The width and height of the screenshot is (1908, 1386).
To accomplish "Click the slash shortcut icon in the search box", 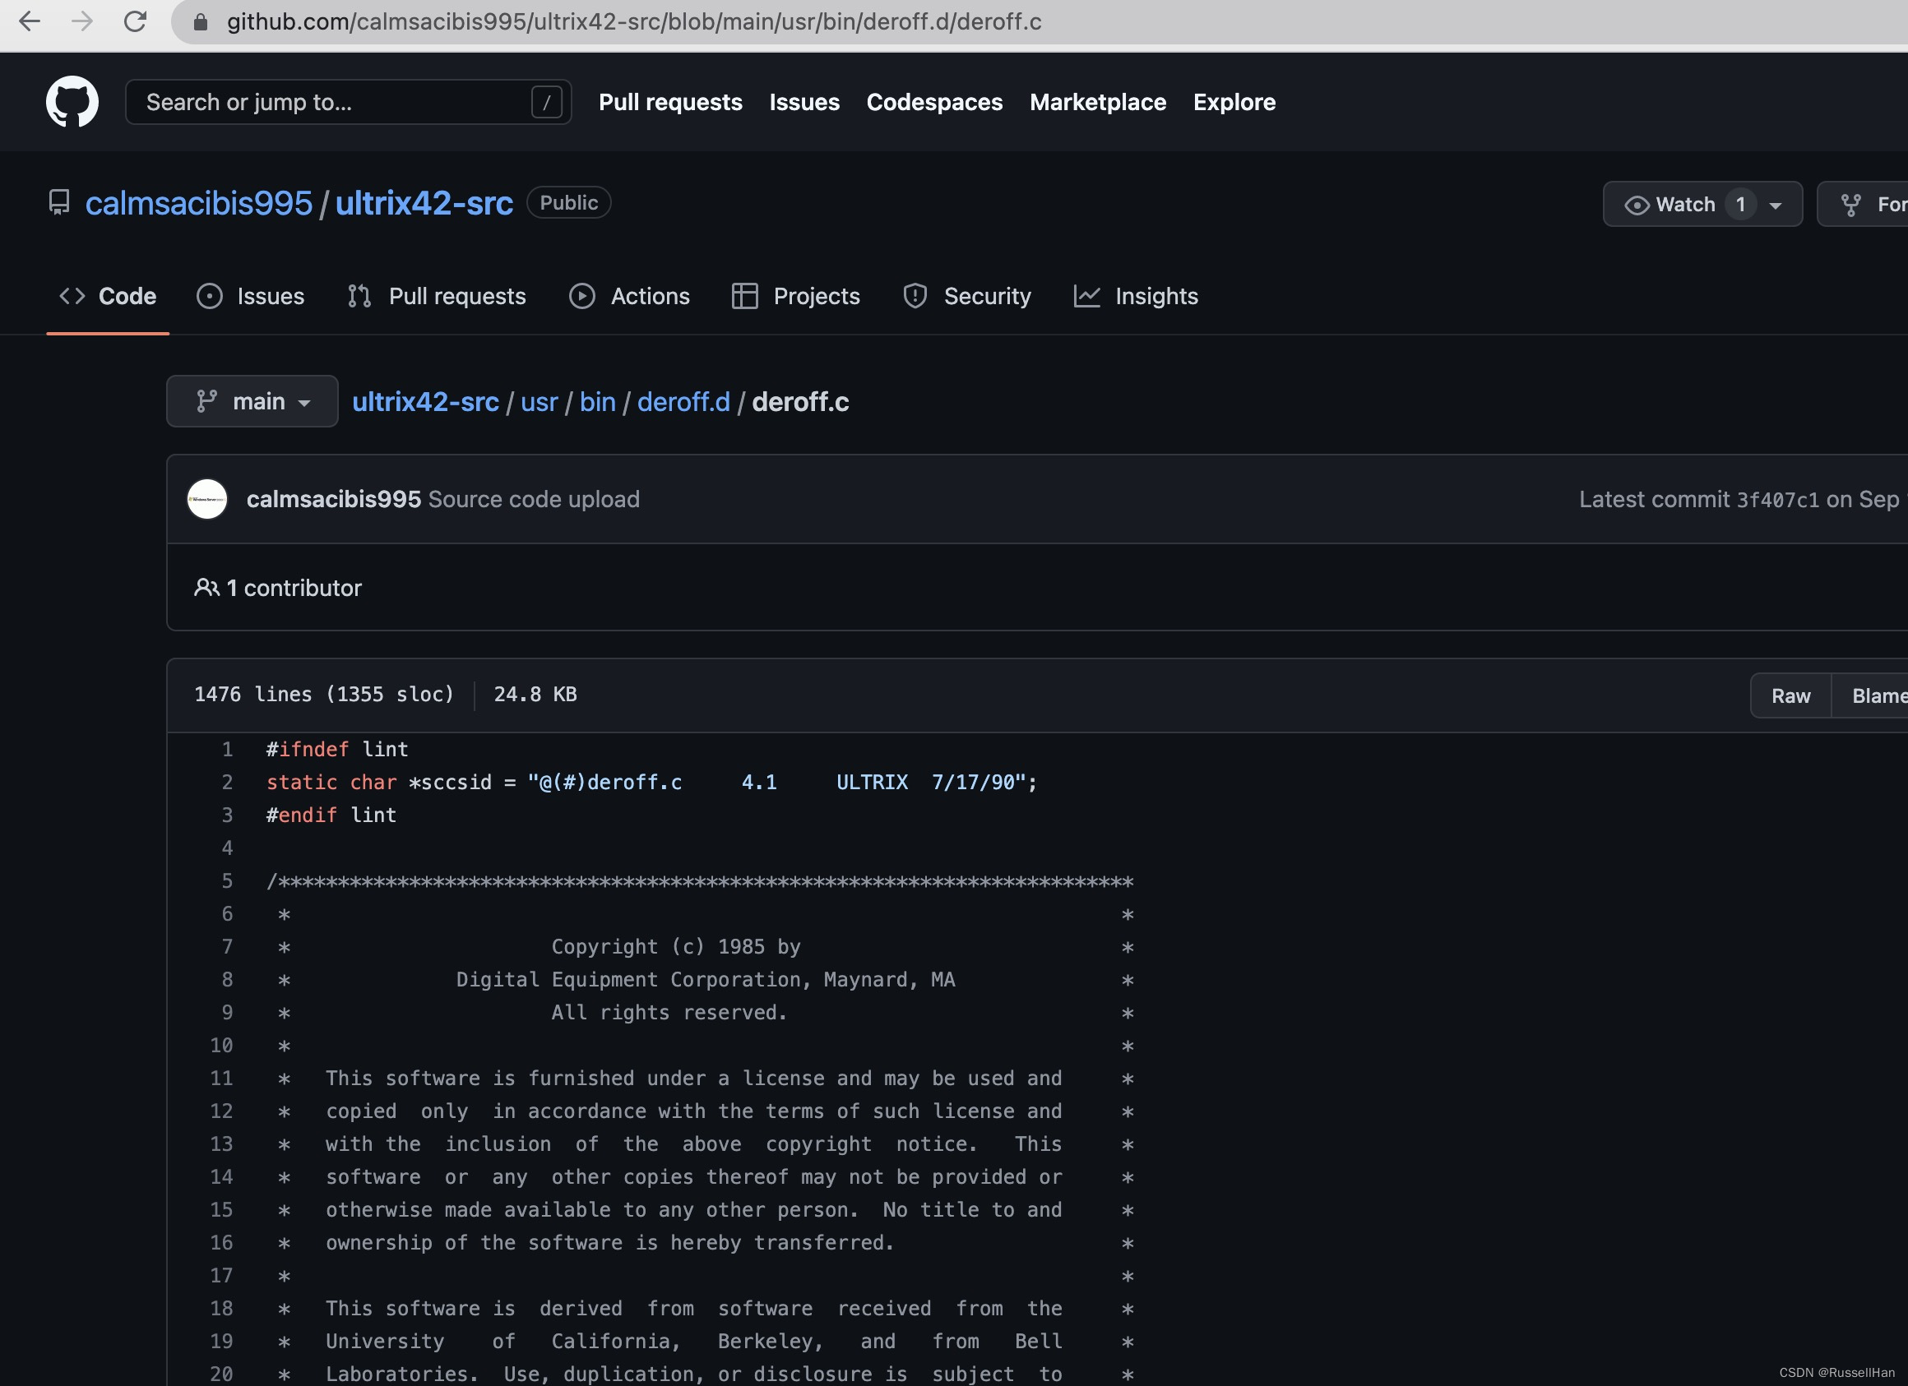I will tap(547, 103).
